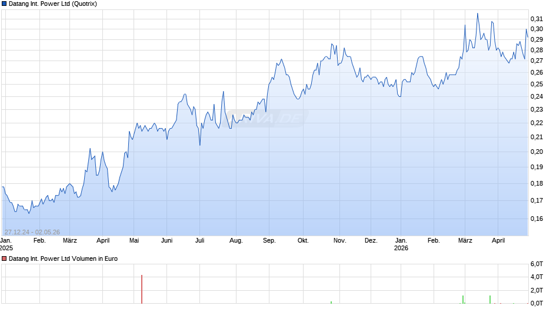This screenshot has width=553, height=309.
Task: Click the volume axis label 6,0T
Action: tap(537, 264)
